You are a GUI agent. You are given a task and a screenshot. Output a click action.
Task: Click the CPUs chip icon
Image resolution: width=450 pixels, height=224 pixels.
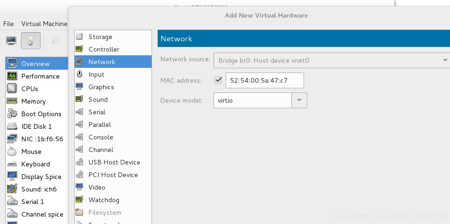12,89
